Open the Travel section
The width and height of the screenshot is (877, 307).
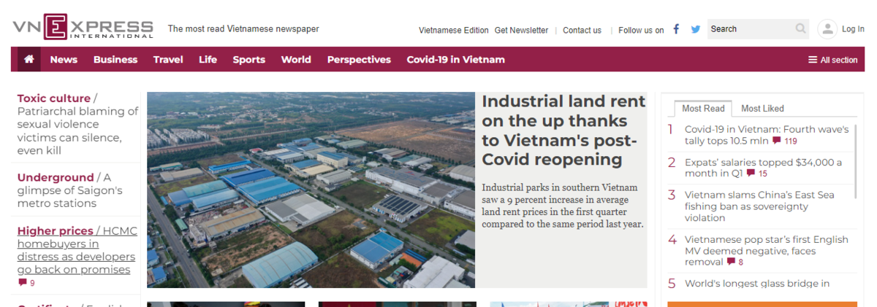(x=168, y=60)
